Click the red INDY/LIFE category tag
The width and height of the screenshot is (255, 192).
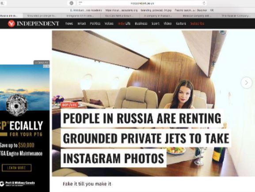pyautogui.click(x=69, y=105)
